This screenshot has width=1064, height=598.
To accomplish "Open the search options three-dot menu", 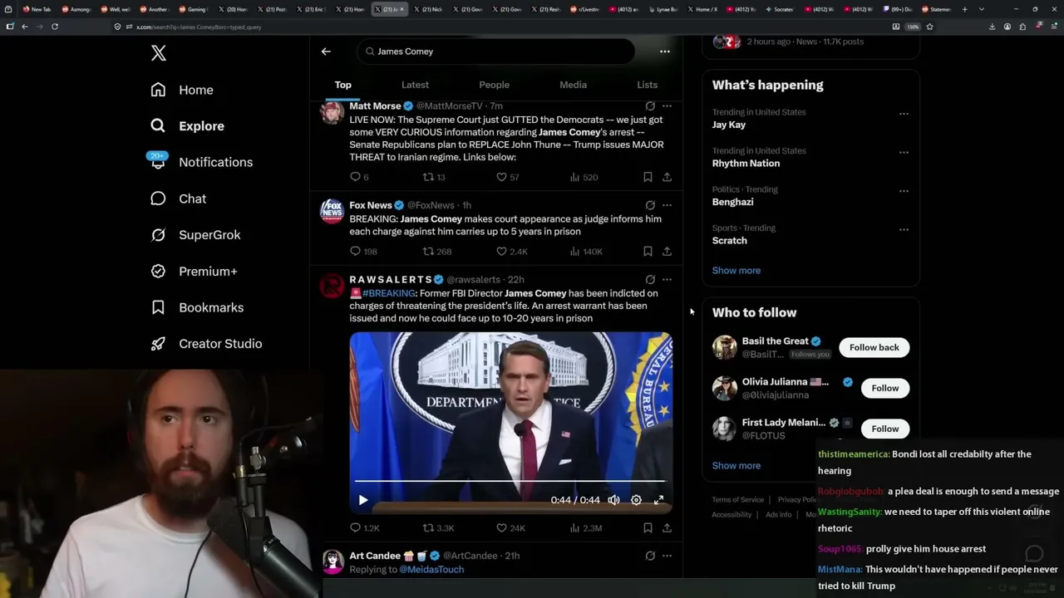I will [665, 51].
